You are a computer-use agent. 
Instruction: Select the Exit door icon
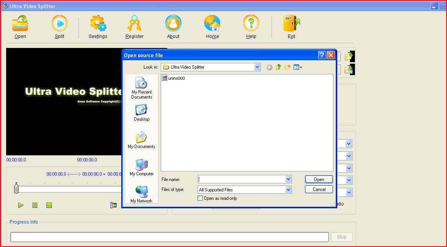(291, 24)
